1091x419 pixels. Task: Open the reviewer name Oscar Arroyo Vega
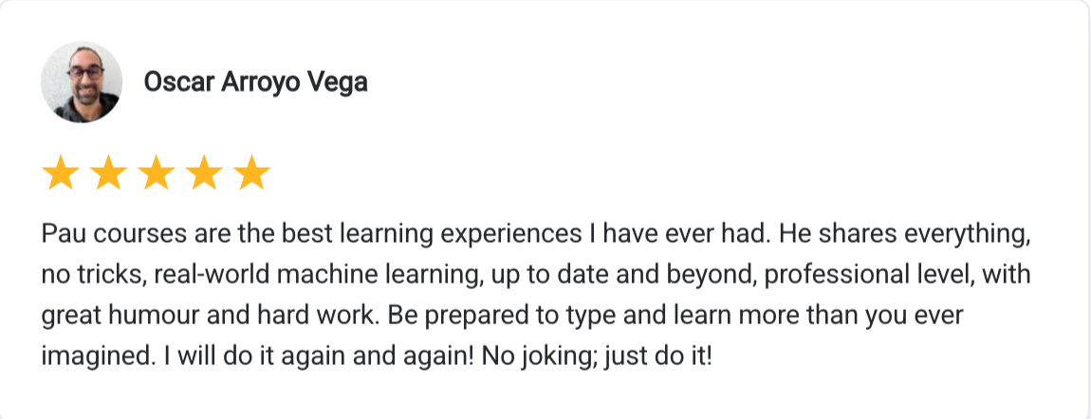pyautogui.click(x=255, y=82)
